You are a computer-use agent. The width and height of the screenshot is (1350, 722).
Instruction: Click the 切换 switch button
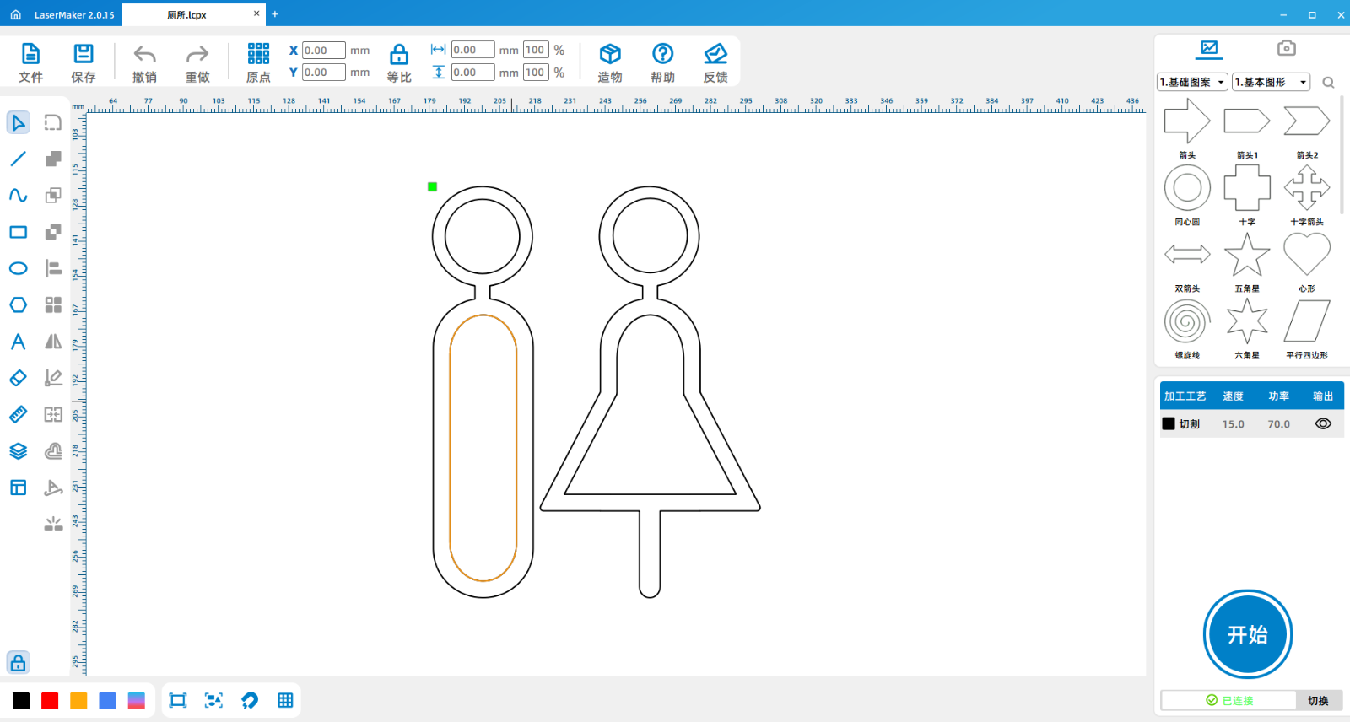[x=1318, y=700]
